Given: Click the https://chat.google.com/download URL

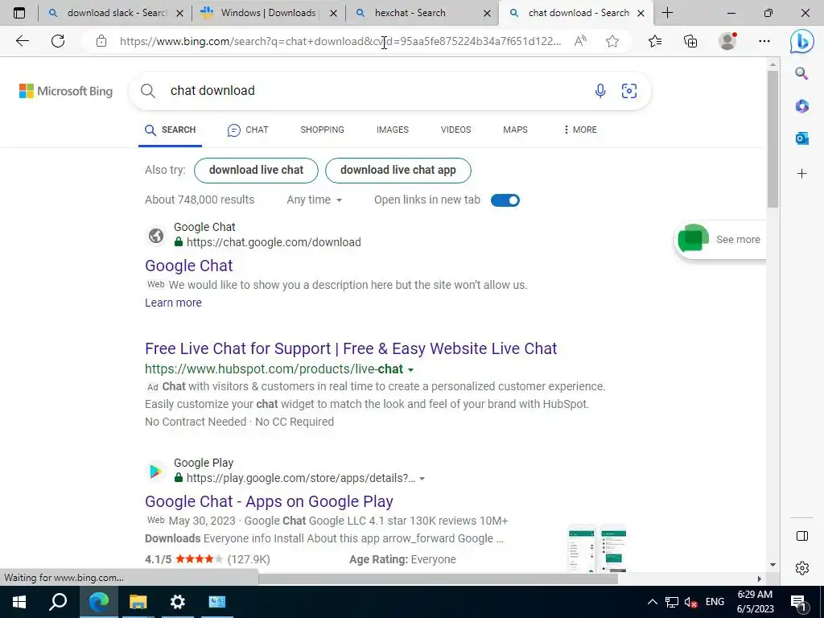Looking at the screenshot, I should click(x=274, y=242).
